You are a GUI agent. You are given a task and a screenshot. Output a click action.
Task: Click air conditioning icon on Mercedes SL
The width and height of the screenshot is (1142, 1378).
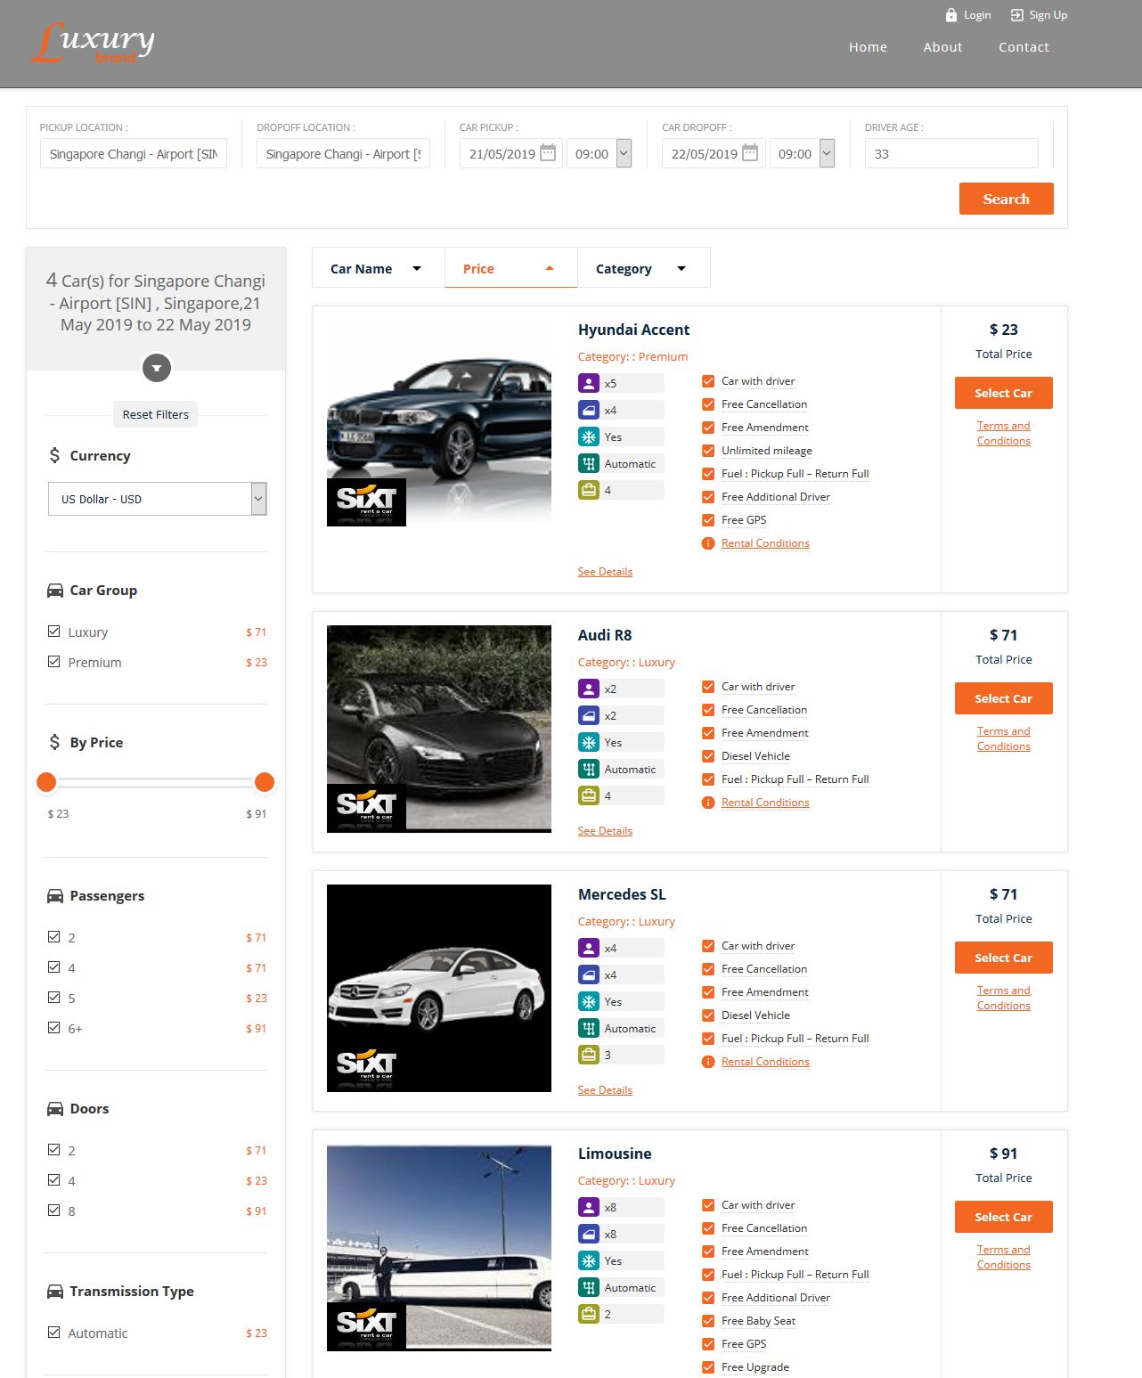589,1001
